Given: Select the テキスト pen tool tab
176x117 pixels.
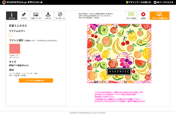Looking at the screenshot, I should tap(24, 16).
